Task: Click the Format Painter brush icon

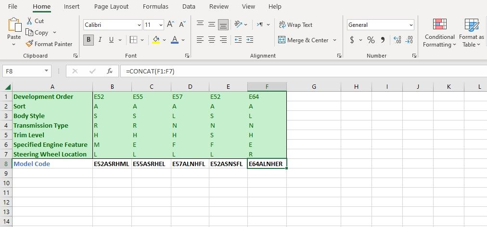Action: coord(29,44)
